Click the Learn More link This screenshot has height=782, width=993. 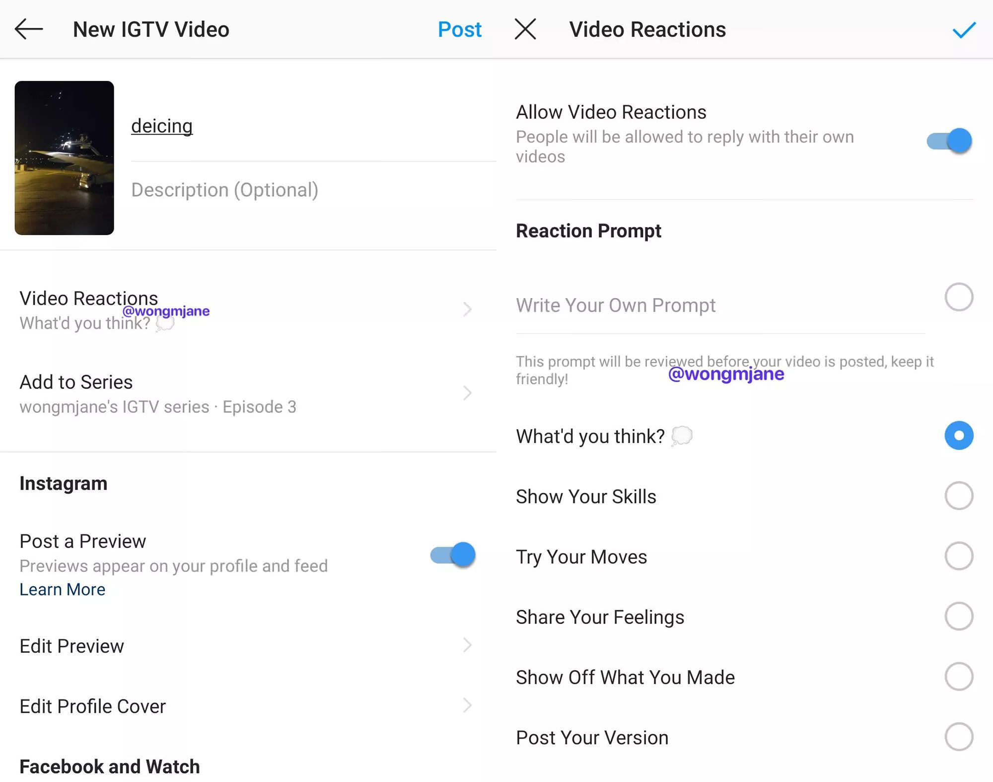pos(63,589)
